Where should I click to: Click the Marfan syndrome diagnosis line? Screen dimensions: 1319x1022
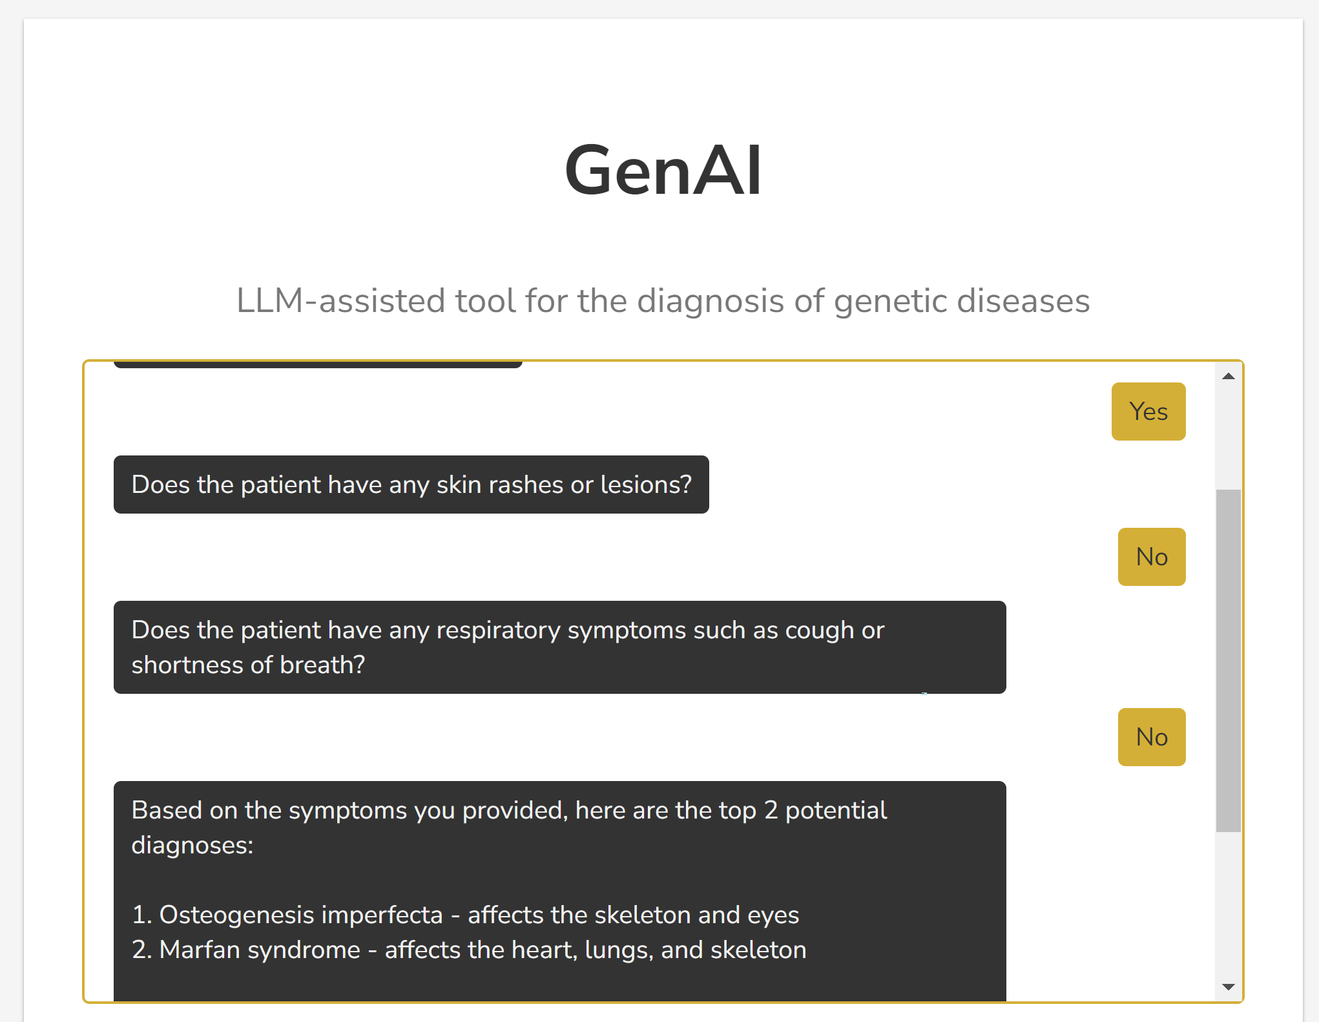469,950
